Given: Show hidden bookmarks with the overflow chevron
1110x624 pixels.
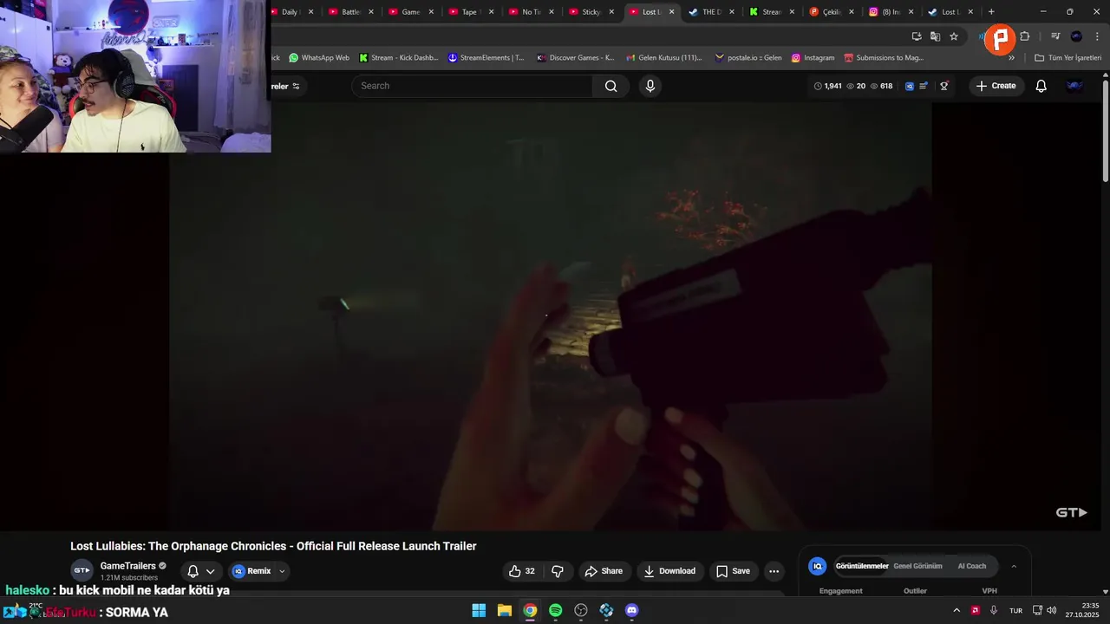Looking at the screenshot, I should pos(1011,58).
